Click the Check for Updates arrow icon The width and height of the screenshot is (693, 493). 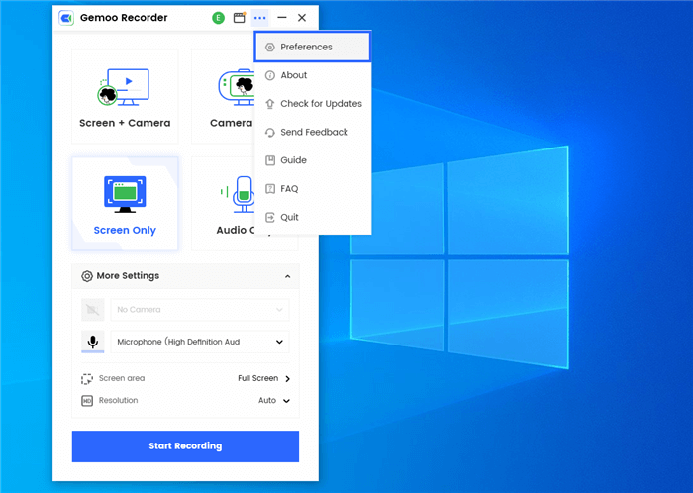point(270,104)
